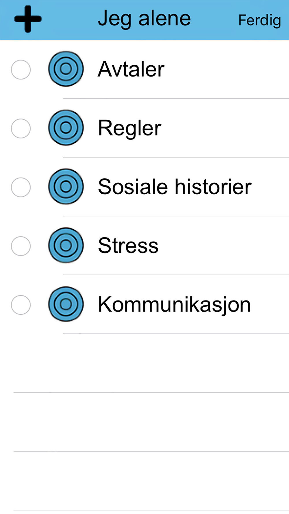Open the Regler list entry
Viewport: 289px width, 514px height.
pyautogui.click(x=144, y=128)
